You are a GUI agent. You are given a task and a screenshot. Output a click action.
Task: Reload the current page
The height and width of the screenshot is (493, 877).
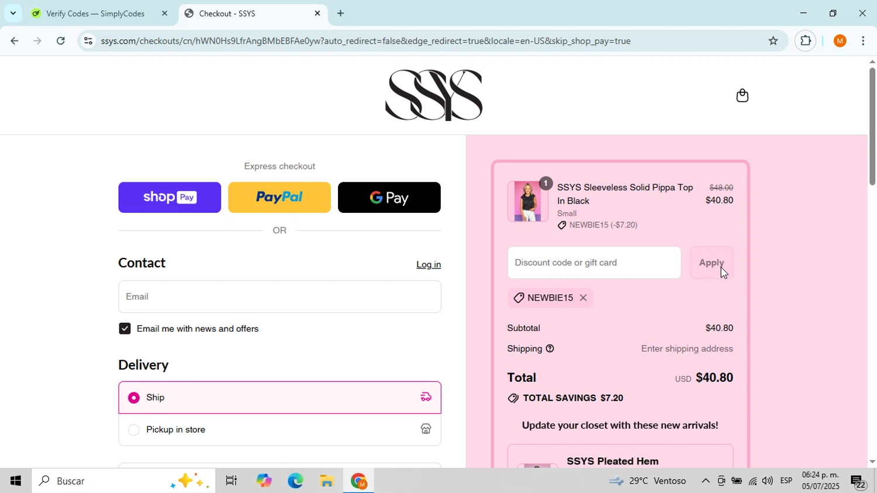tap(61, 41)
